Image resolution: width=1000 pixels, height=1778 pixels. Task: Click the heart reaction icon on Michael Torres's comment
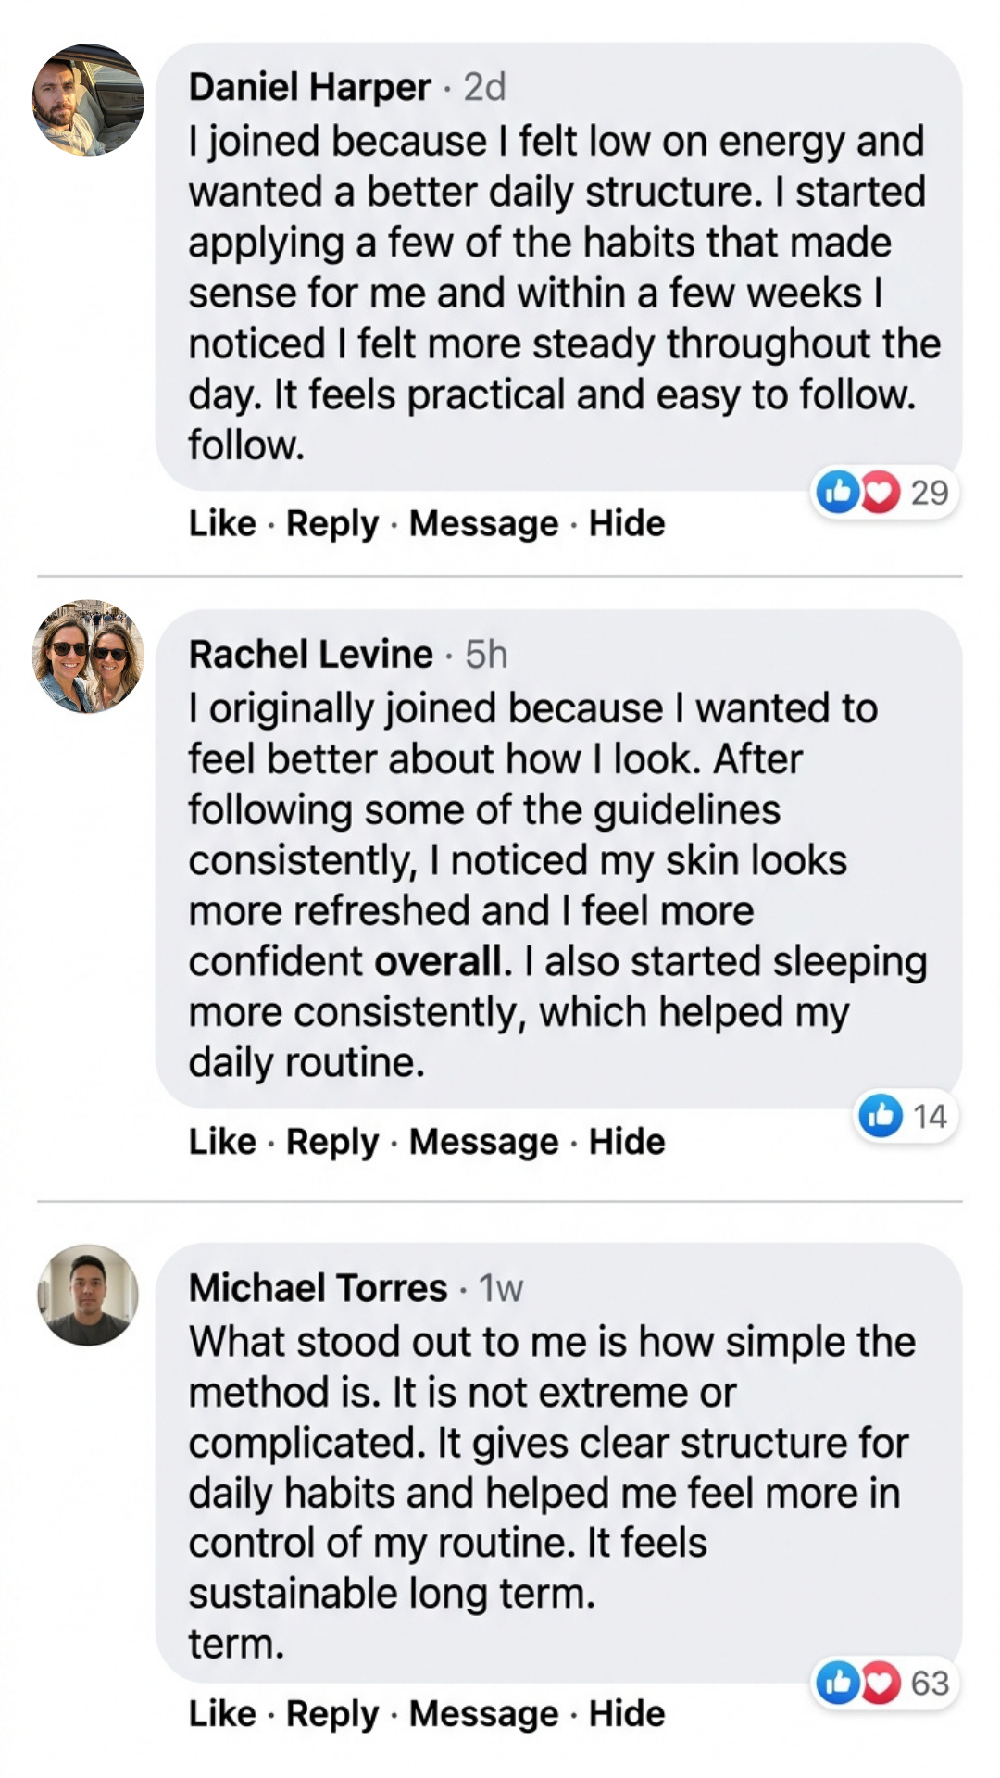click(879, 1681)
